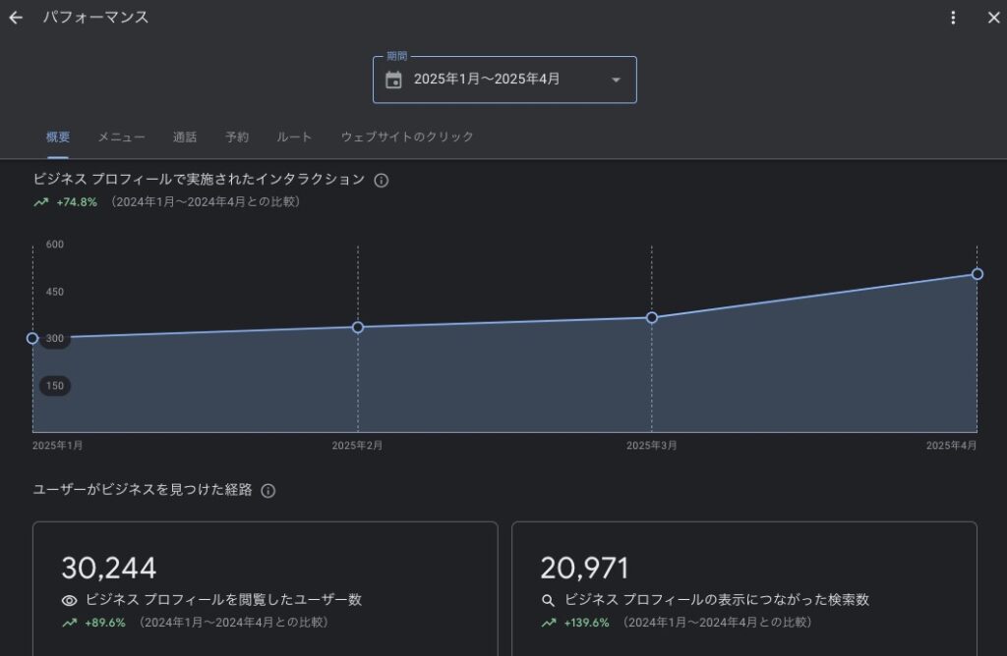1007x656 pixels.
Task: Expand the period dropdown arrow
Action: coord(616,80)
